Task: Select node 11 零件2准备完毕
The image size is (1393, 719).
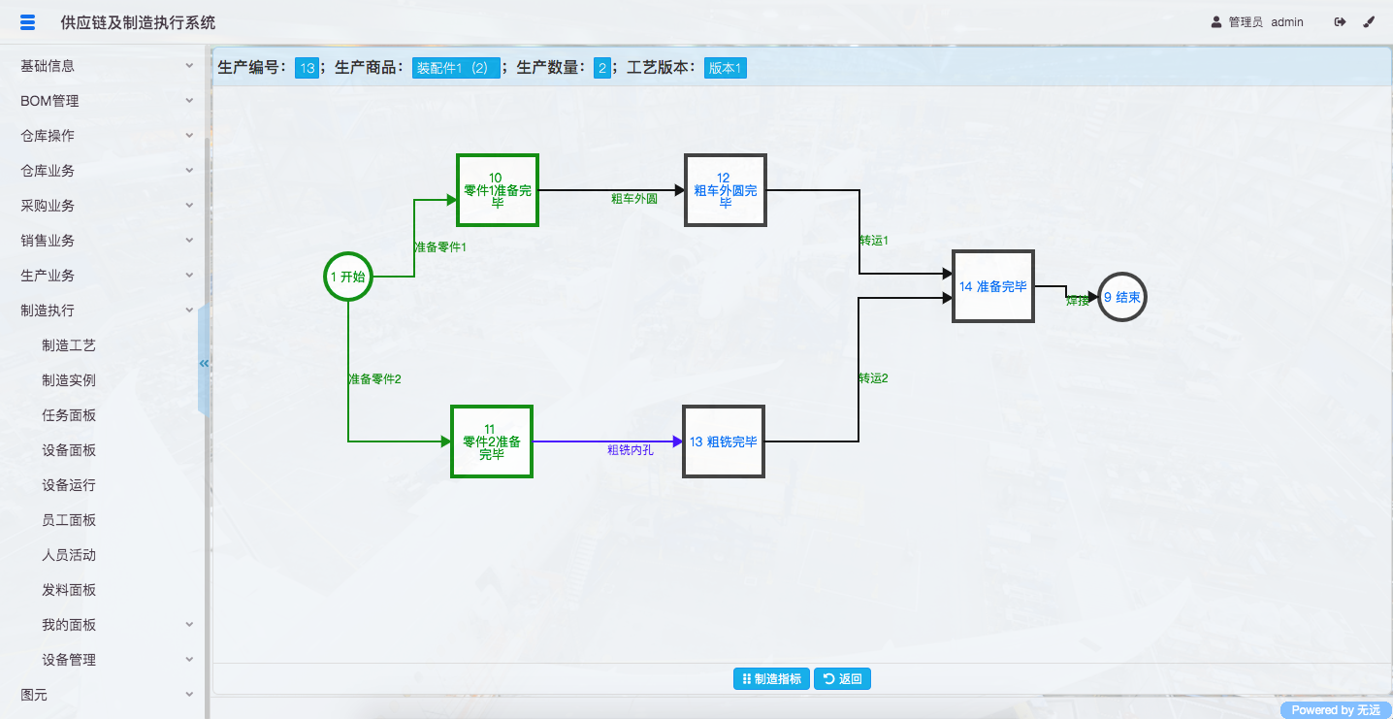Action: (x=492, y=441)
